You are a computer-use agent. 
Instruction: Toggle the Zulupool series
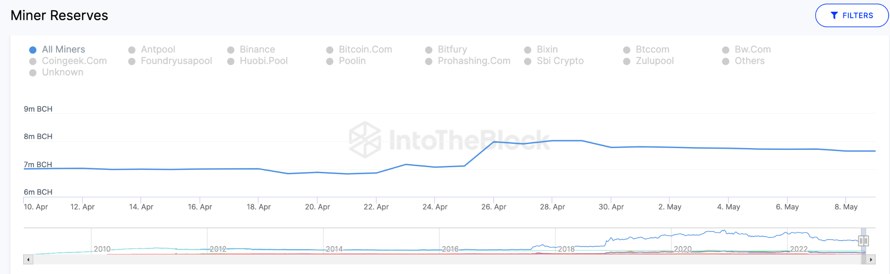pos(654,61)
